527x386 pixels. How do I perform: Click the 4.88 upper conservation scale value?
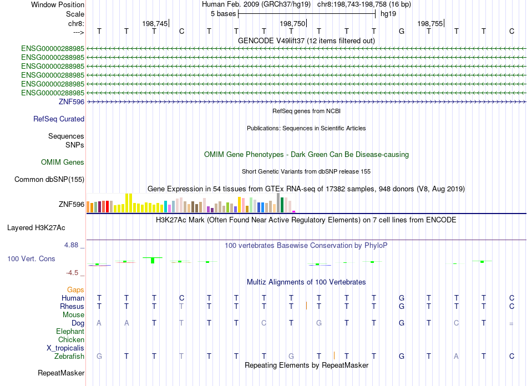tap(71, 245)
